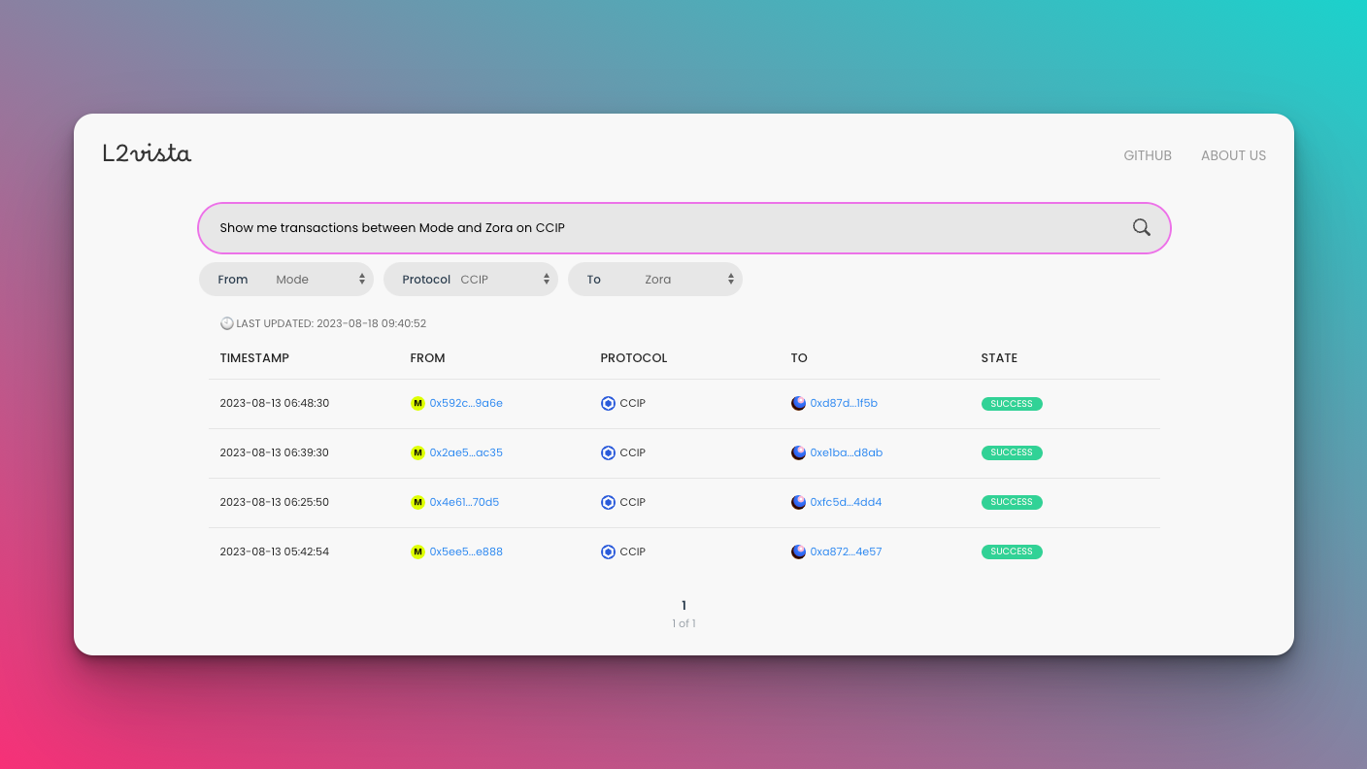
Task: Open recipient address 0xa872...4e57
Action: 846,552
